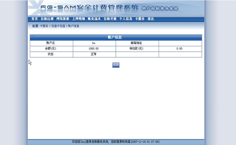Click 账户信息 in the breadcrumb path
Viewport: 236px width, 145px height.
[74, 26]
